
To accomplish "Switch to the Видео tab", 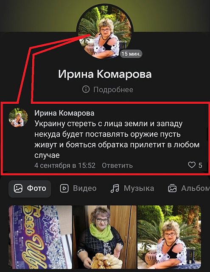I will click(78, 188).
